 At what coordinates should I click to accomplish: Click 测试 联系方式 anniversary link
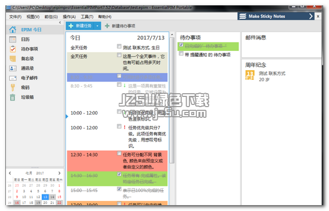(x=272, y=73)
